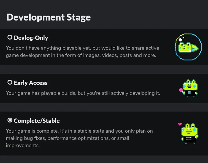Click the Devlog-Only description paragraph
This screenshot has height=163, width=208.
[x=83, y=52]
